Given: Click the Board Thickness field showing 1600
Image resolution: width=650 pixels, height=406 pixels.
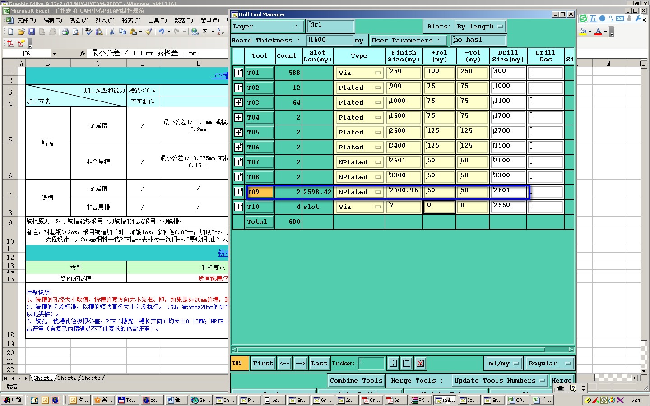Looking at the screenshot, I should click(330, 40).
